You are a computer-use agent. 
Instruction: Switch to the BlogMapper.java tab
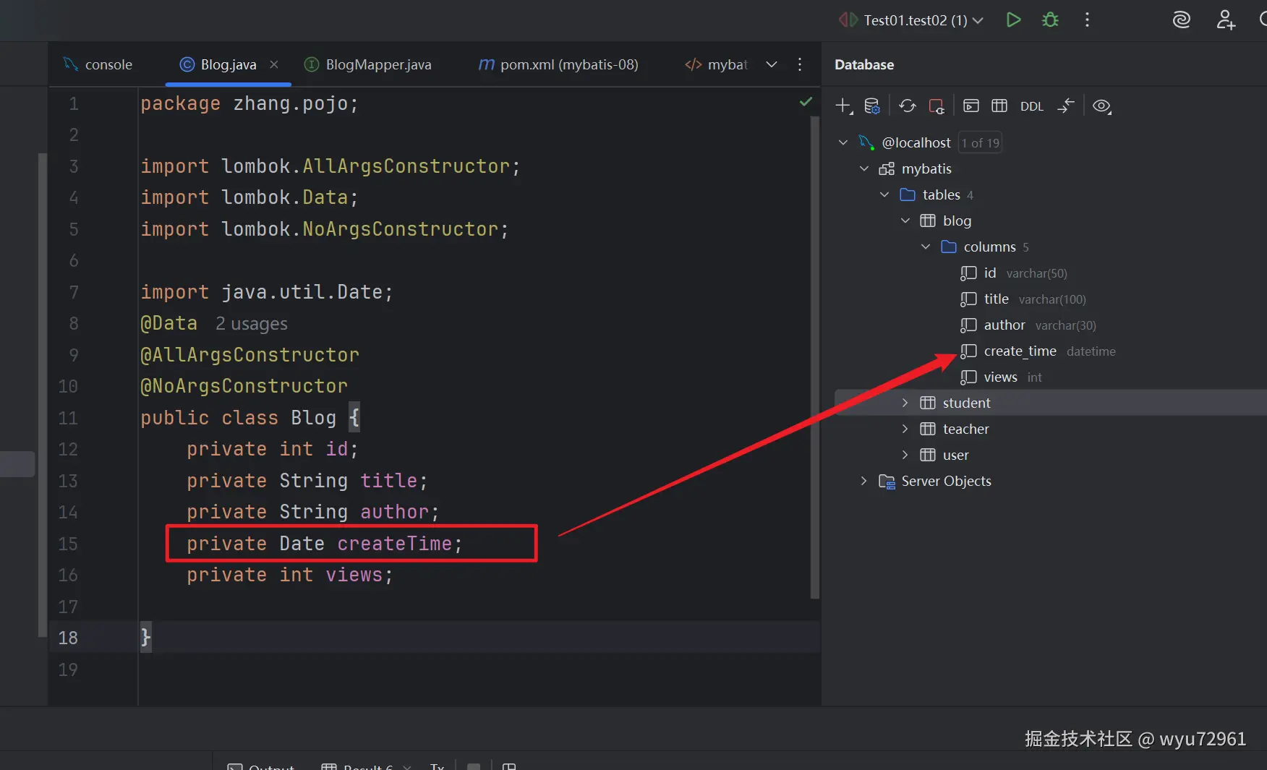368,64
